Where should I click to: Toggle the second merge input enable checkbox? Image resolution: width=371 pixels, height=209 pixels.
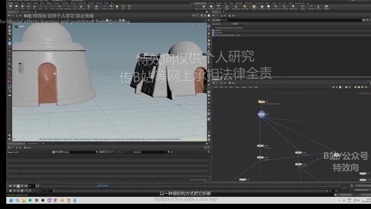click(x=213, y=33)
